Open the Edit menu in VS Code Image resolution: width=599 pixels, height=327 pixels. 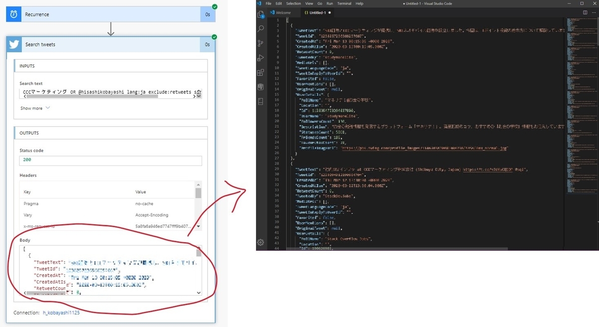279,3
